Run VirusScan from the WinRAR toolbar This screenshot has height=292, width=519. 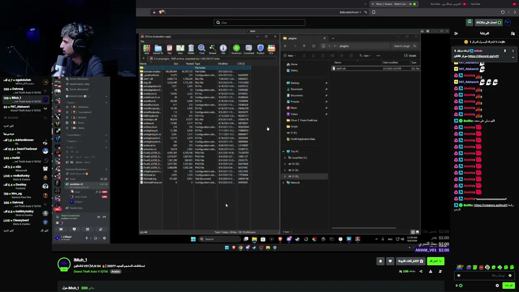236,49
